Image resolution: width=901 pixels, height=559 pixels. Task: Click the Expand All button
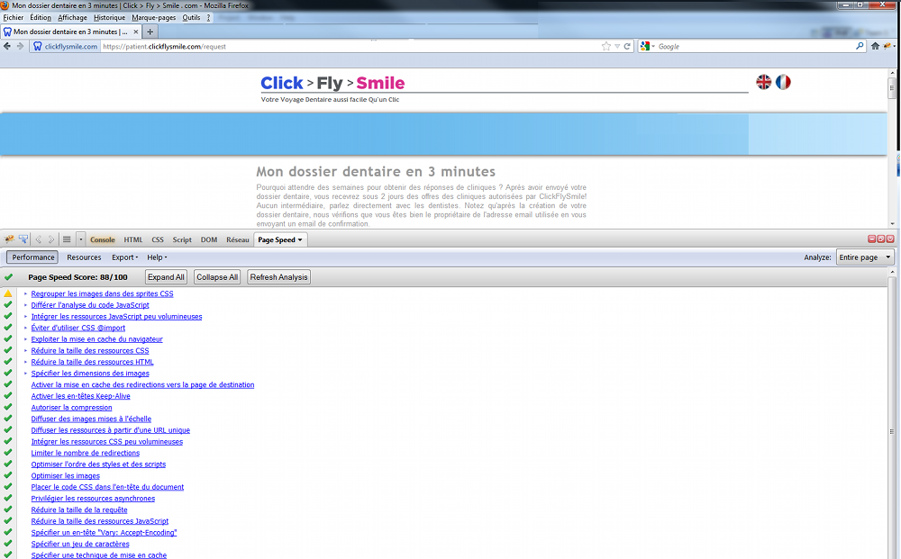click(166, 276)
